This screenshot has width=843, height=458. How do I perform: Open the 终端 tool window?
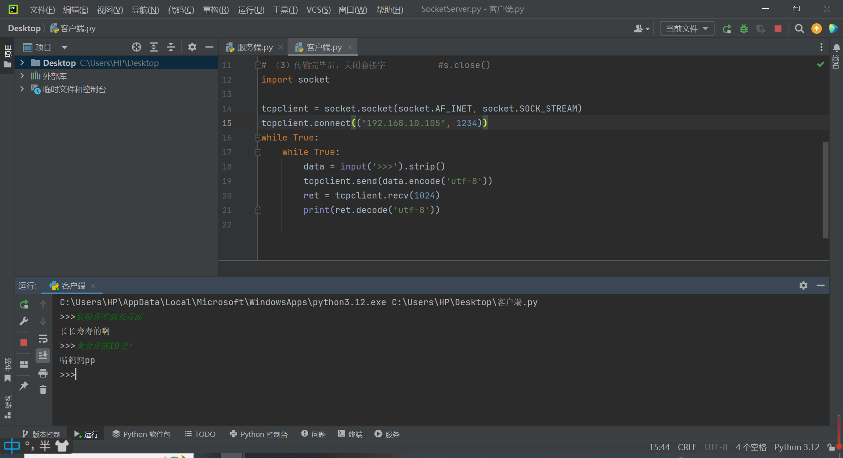tap(350, 434)
